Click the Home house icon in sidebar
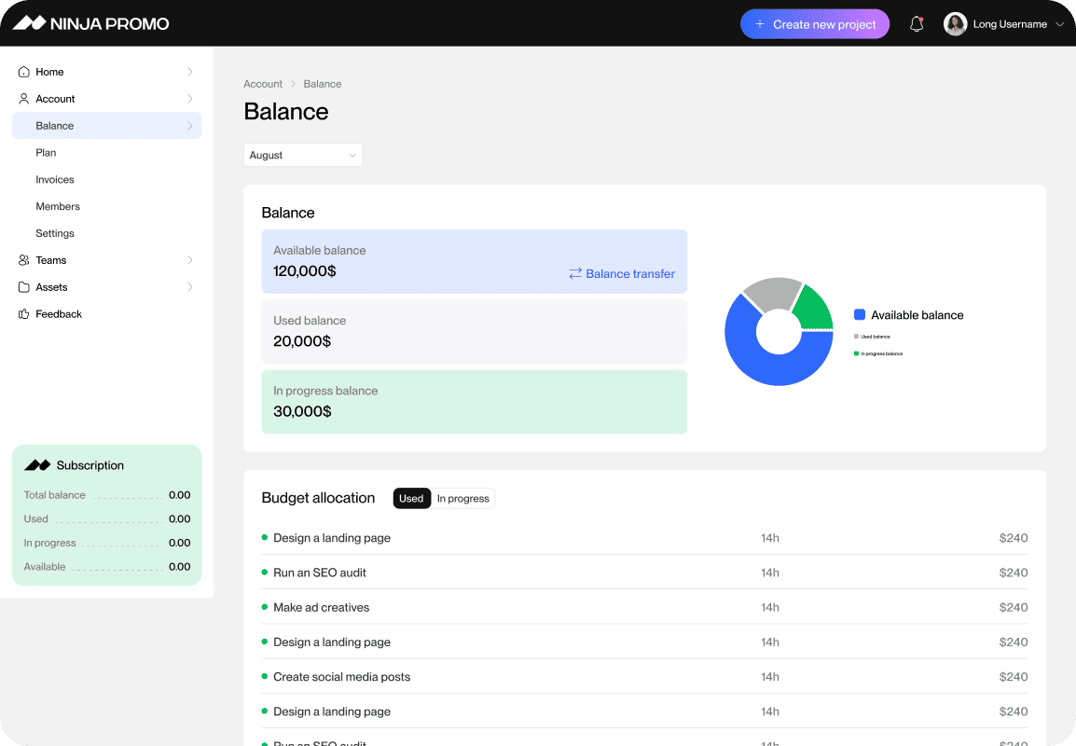 pyautogui.click(x=24, y=72)
